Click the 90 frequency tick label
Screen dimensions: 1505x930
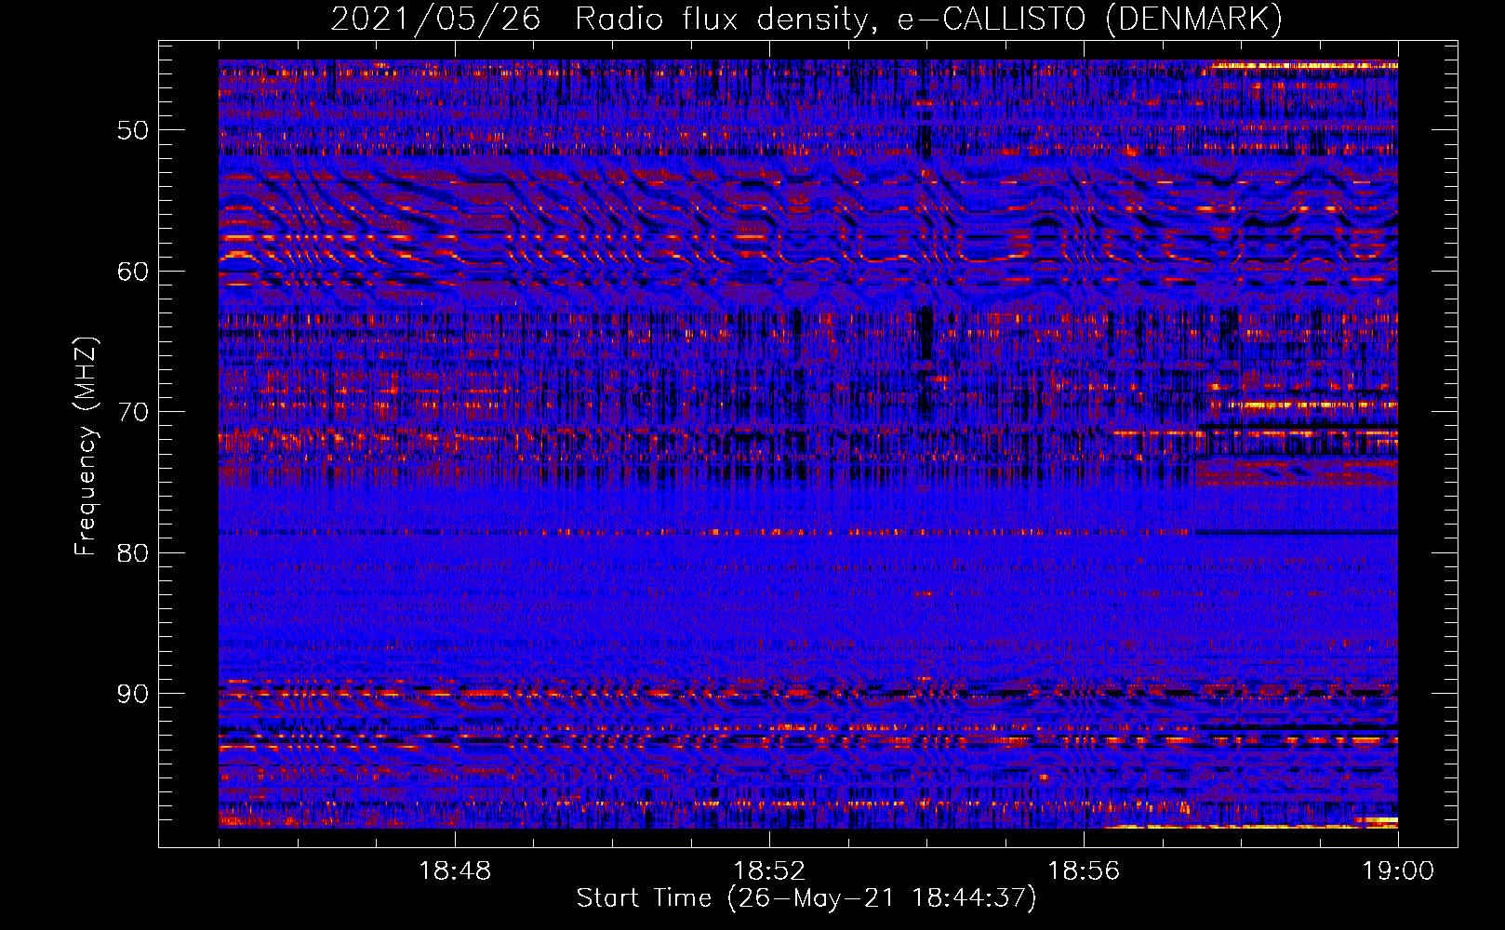click(x=133, y=694)
